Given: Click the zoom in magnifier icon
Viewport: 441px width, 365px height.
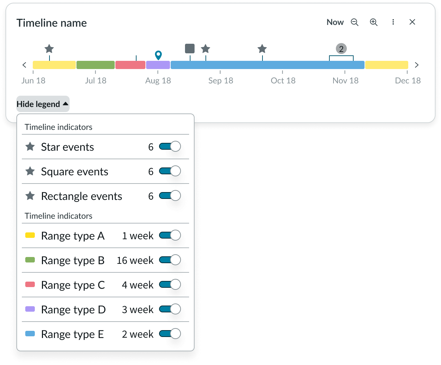Looking at the screenshot, I should pyautogui.click(x=374, y=22).
